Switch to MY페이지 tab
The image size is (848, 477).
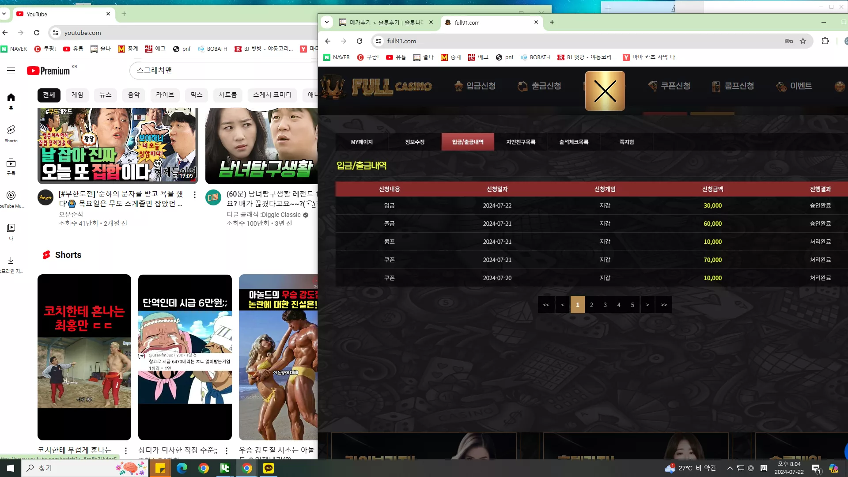[x=362, y=142]
